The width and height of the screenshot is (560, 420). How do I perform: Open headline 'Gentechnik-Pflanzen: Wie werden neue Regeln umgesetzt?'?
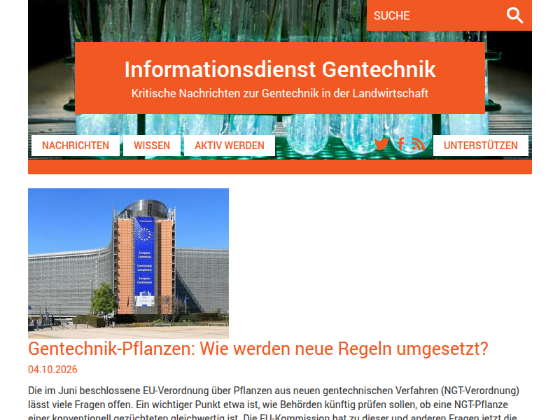tap(258, 349)
